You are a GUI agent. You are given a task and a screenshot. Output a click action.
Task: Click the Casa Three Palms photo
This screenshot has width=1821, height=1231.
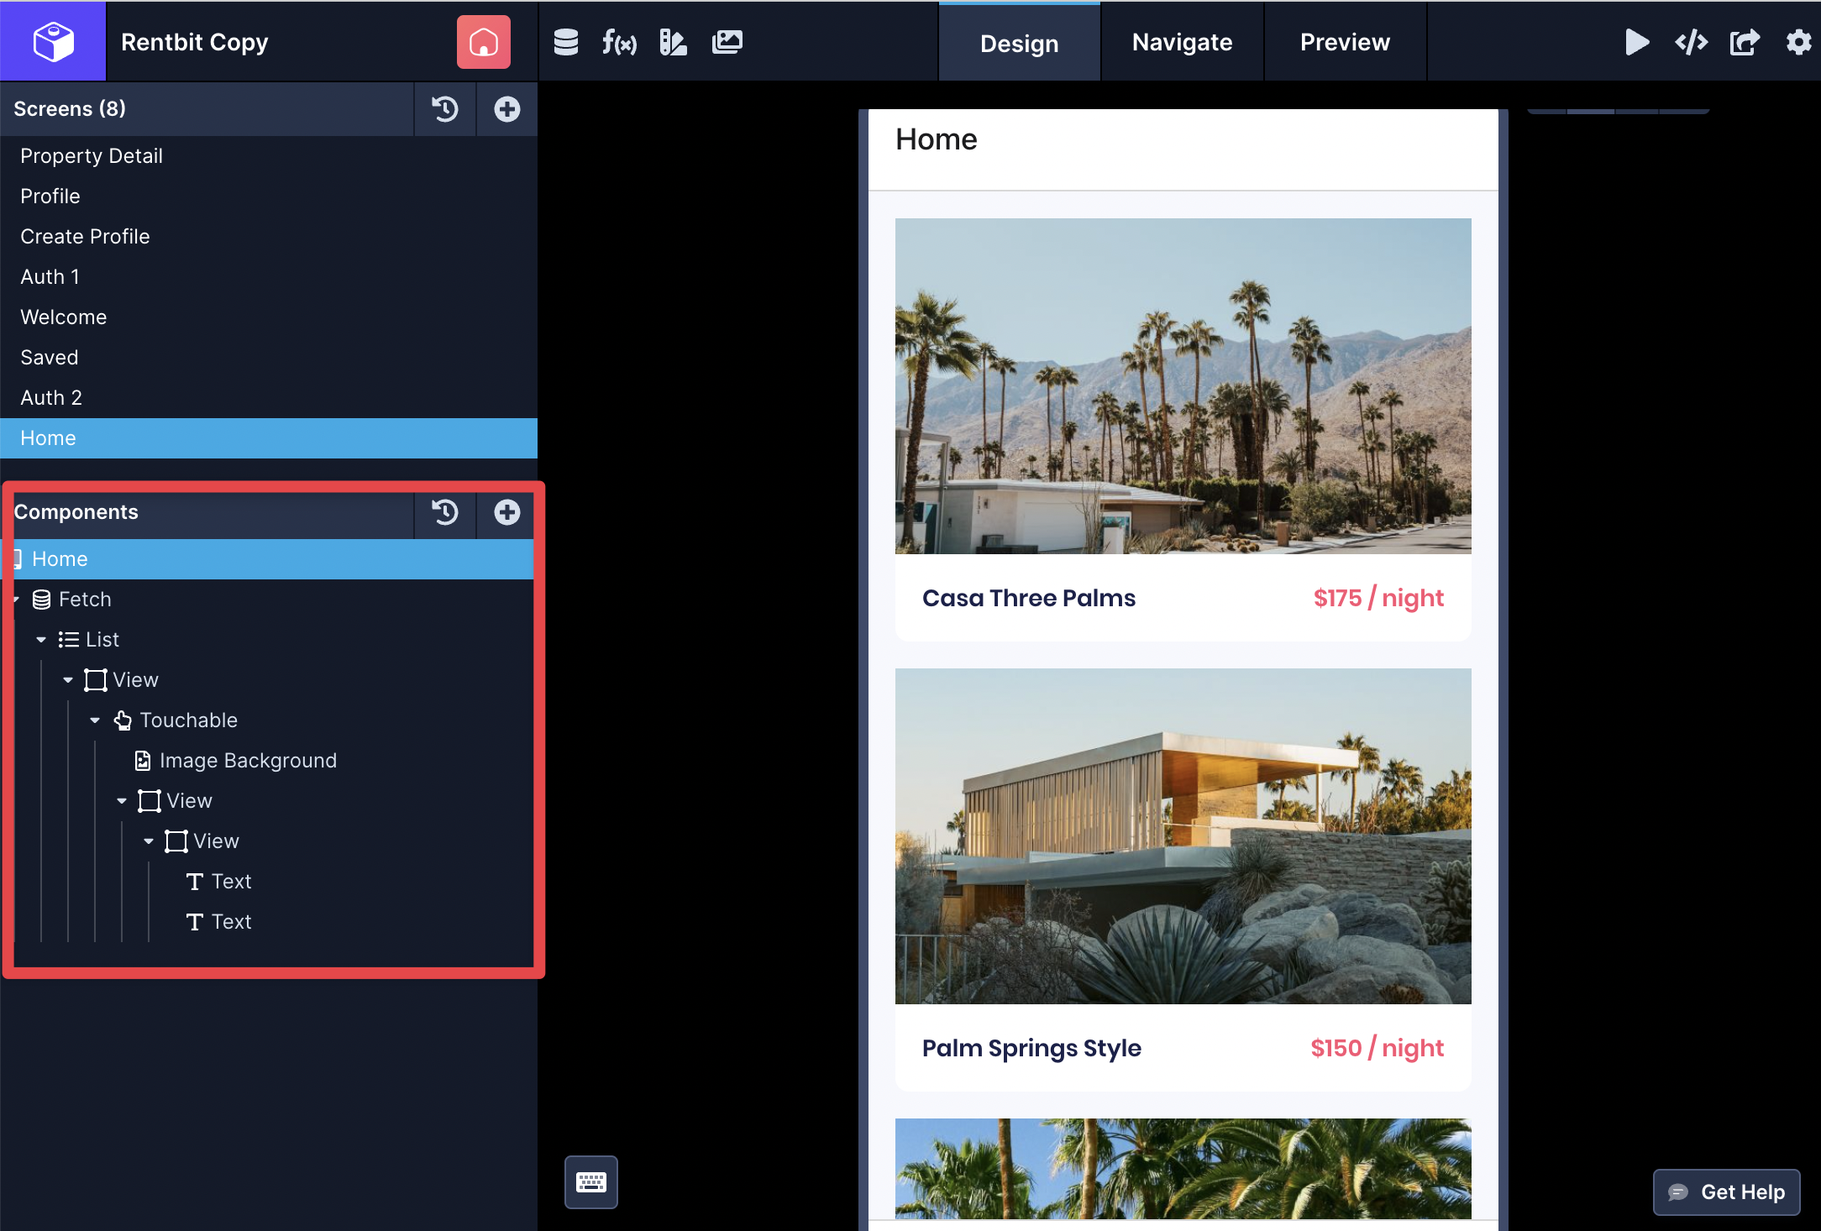point(1183,386)
